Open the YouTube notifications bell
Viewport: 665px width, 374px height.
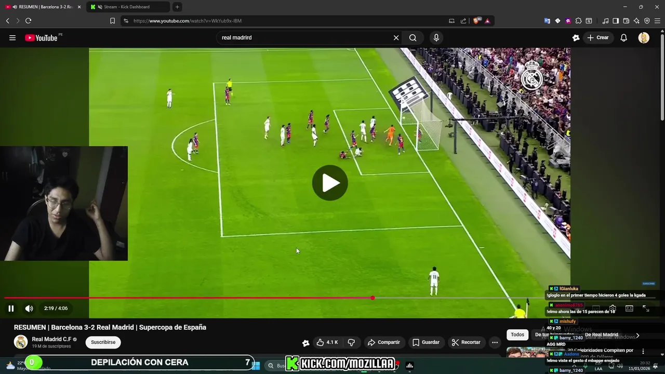pos(623,37)
